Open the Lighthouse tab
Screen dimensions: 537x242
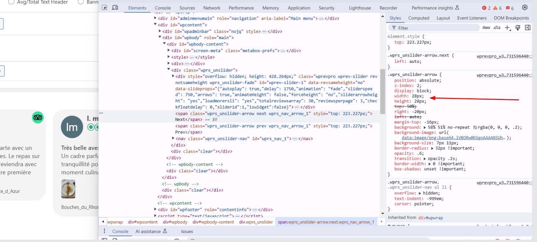(360, 8)
